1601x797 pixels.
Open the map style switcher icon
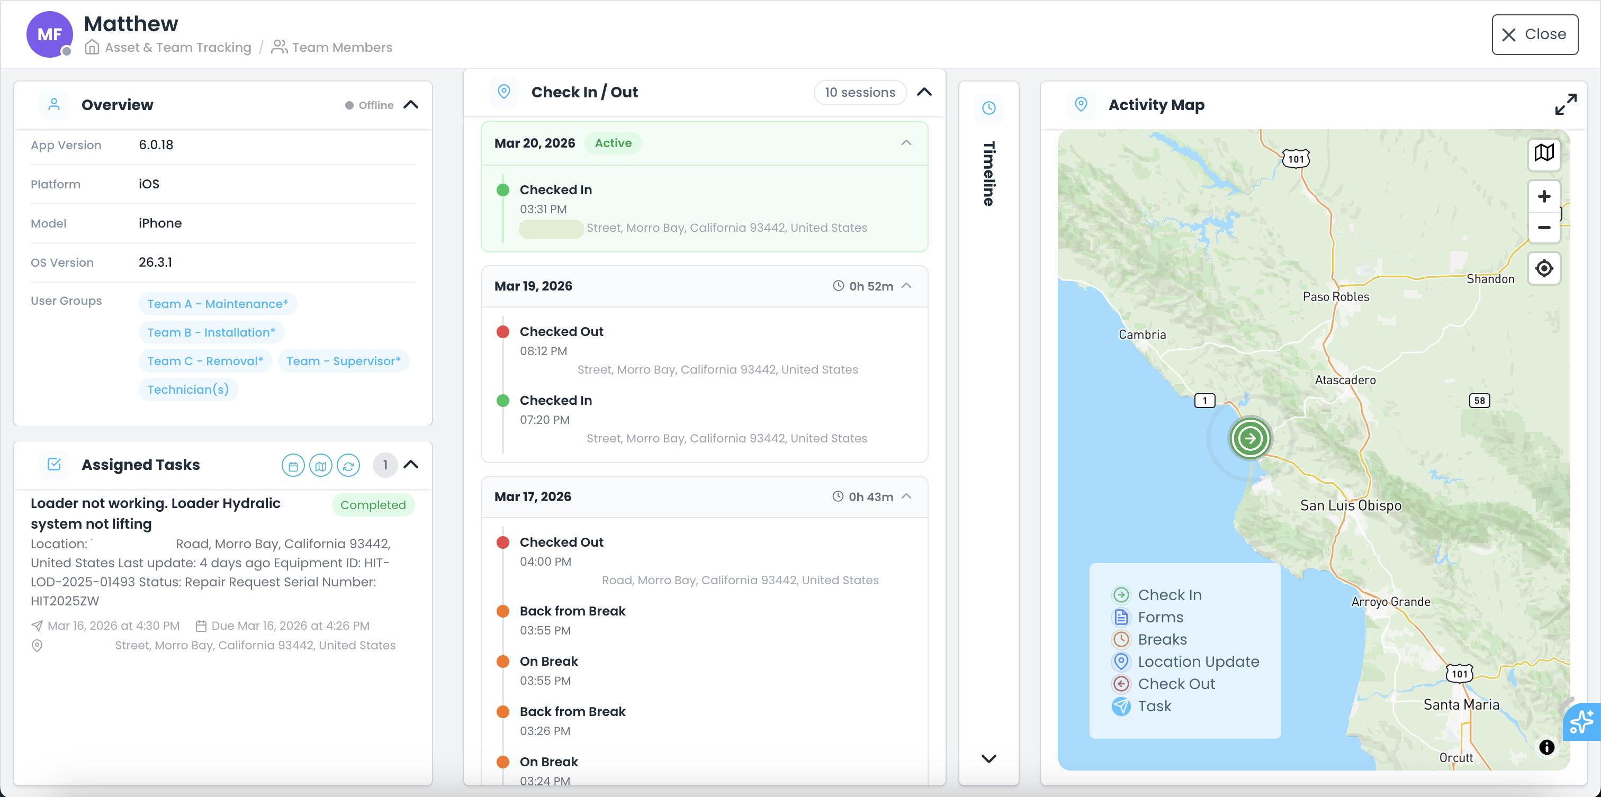click(1544, 153)
